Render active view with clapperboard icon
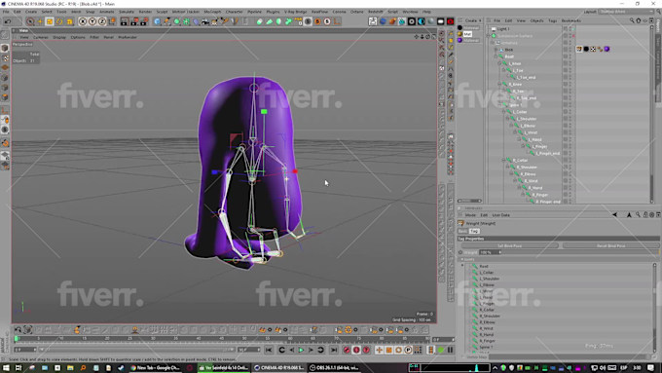The image size is (662, 373). 125,21
